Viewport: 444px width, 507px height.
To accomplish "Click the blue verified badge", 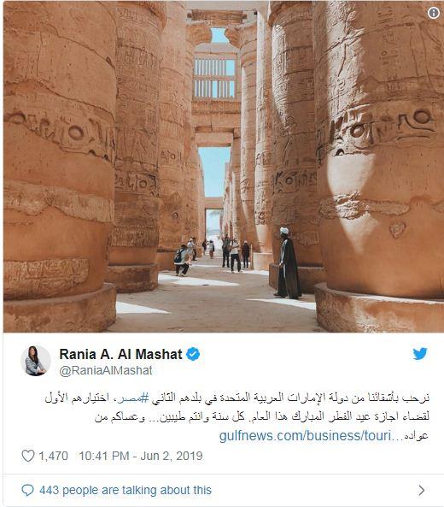I will pos(193,354).
